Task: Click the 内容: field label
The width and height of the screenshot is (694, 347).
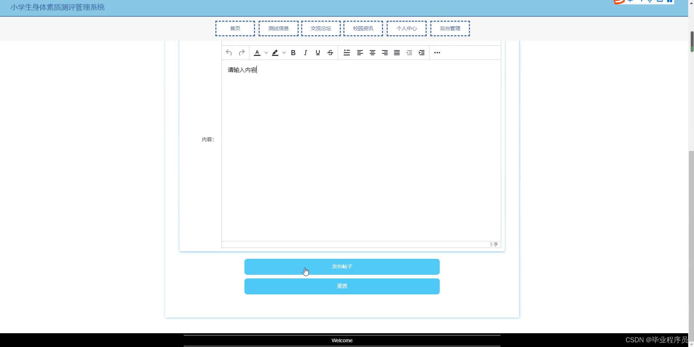Action: tap(208, 139)
